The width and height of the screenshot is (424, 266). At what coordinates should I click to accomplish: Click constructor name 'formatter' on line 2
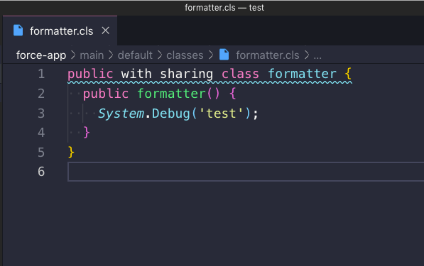[x=171, y=94]
